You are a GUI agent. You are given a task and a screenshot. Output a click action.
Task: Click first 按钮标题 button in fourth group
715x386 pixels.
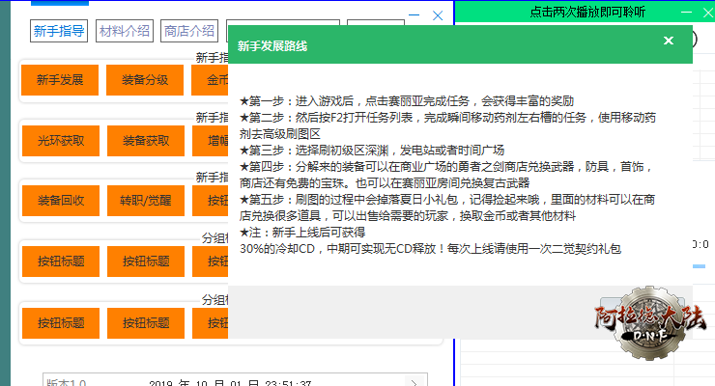click(x=60, y=261)
